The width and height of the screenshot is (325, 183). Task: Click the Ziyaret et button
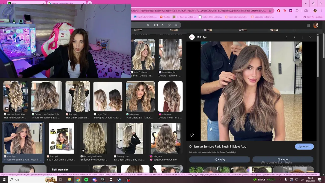(x=304, y=147)
